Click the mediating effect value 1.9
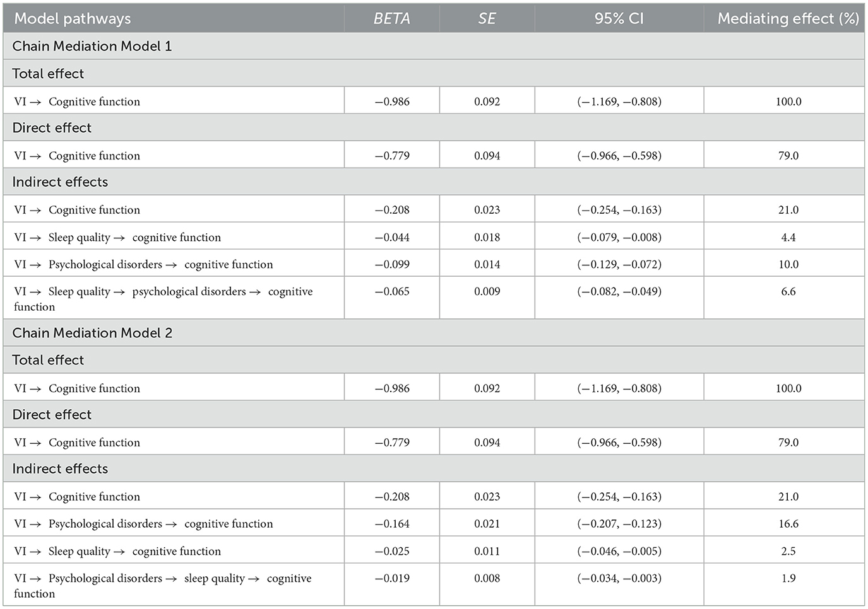The width and height of the screenshot is (868, 609). click(788, 579)
